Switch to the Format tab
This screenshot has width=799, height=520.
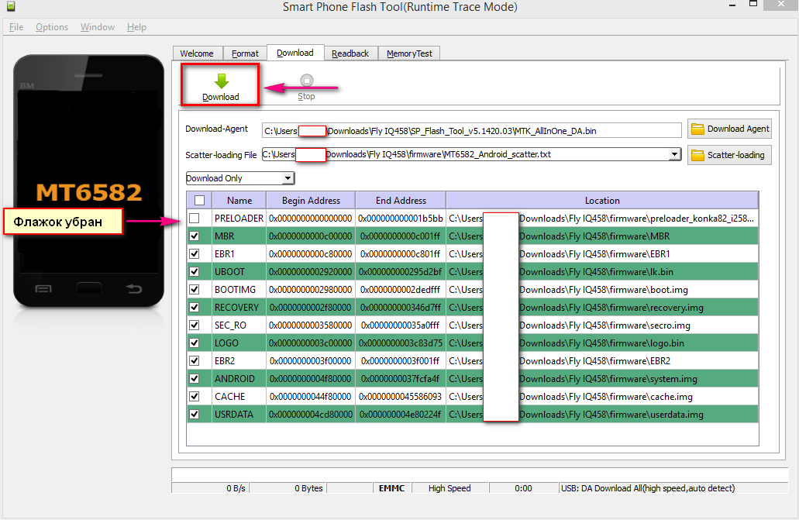(x=245, y=53)
